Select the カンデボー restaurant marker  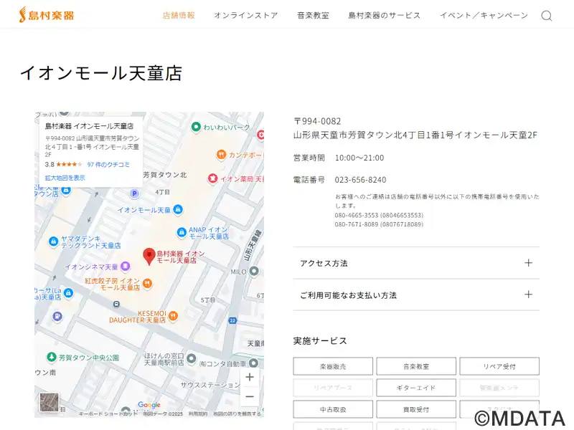[221, 155]
